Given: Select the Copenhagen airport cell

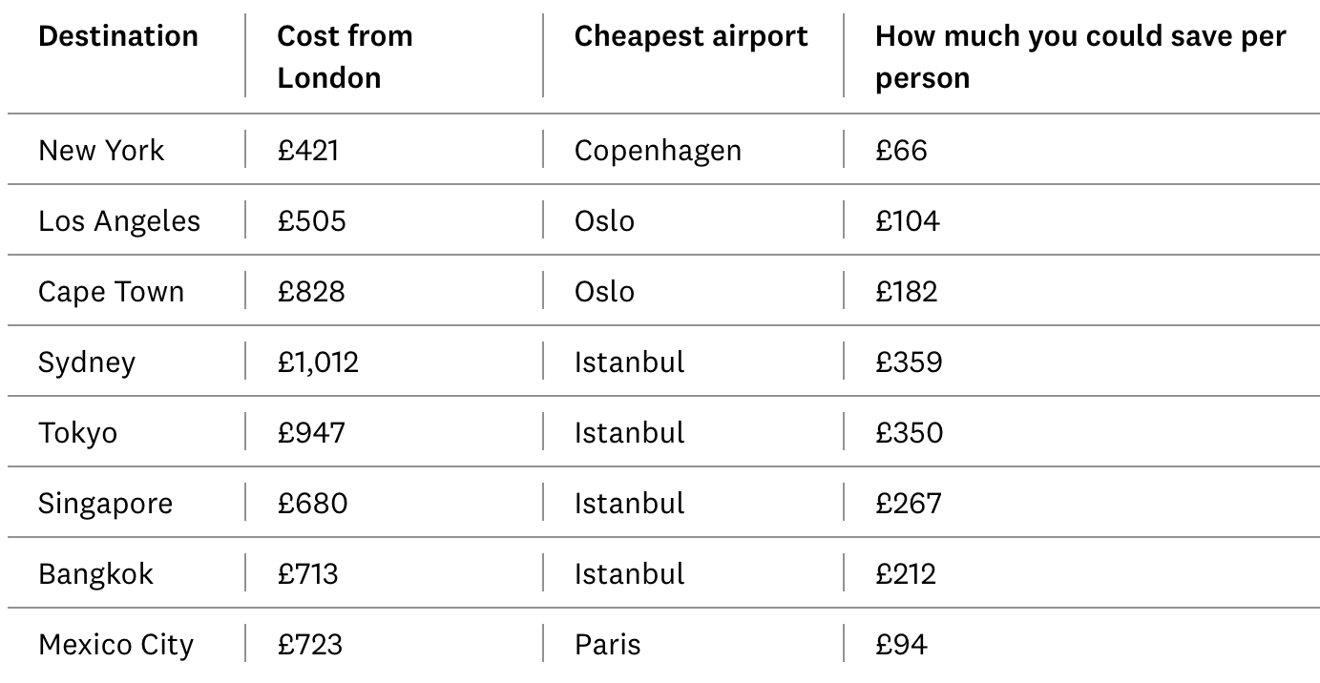Looking at the screenshot, I should 658,150.
